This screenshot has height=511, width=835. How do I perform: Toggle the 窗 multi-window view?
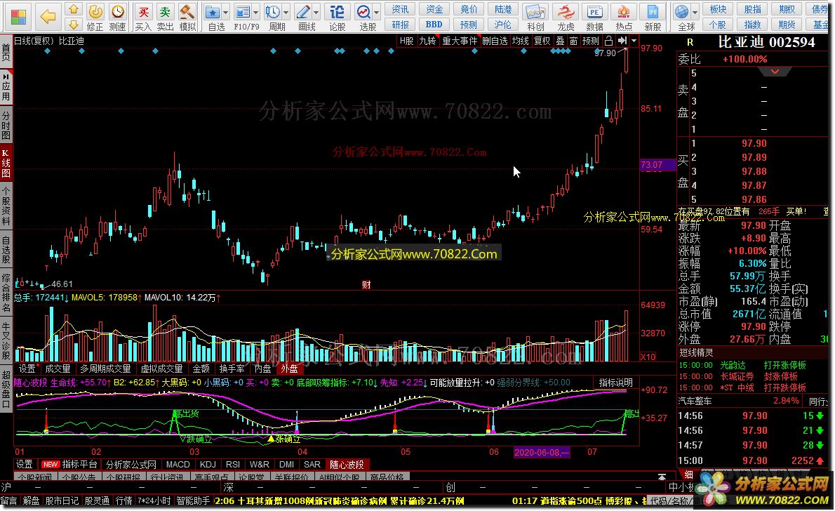pyautogui.click(x=573, y=41)
